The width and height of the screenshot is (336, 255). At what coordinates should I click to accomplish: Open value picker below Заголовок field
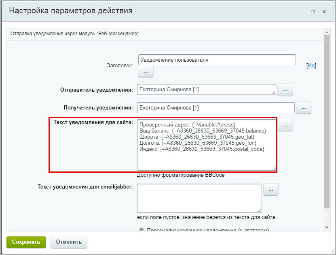pos(146,71)
